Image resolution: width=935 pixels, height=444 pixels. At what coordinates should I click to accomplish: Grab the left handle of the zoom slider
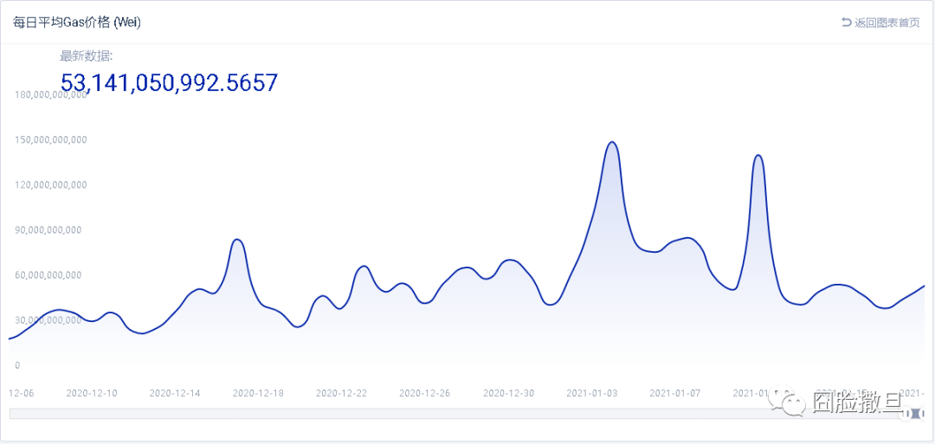tap(903, 414)
